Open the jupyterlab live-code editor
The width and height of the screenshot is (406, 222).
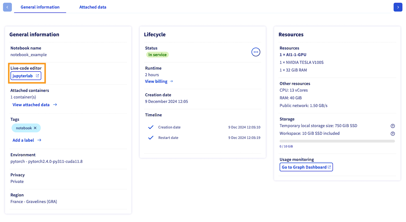(23, 76)
